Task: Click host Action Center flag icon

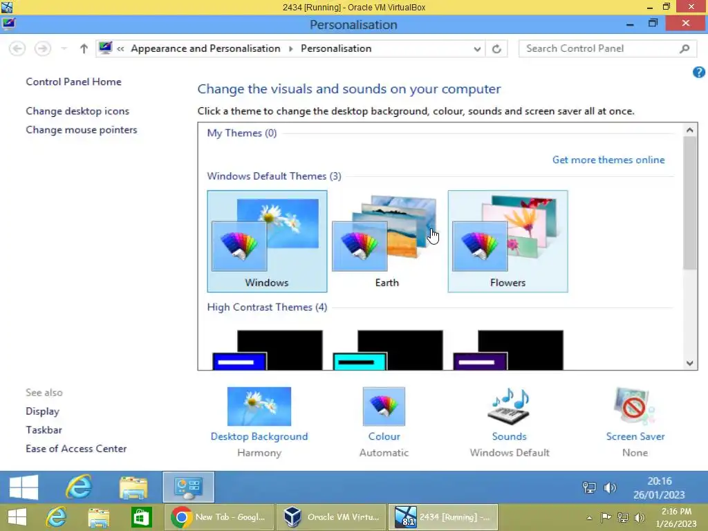Action: (606, 518)
